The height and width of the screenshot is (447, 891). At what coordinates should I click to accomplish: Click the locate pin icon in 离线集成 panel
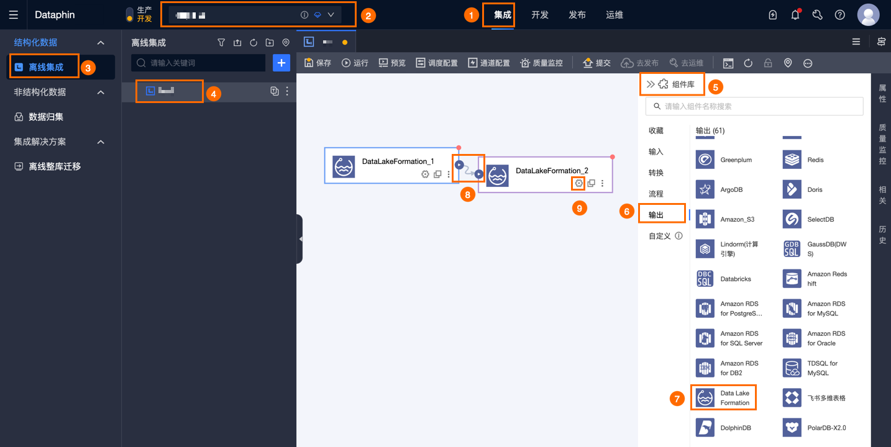(x=286, y=43)
